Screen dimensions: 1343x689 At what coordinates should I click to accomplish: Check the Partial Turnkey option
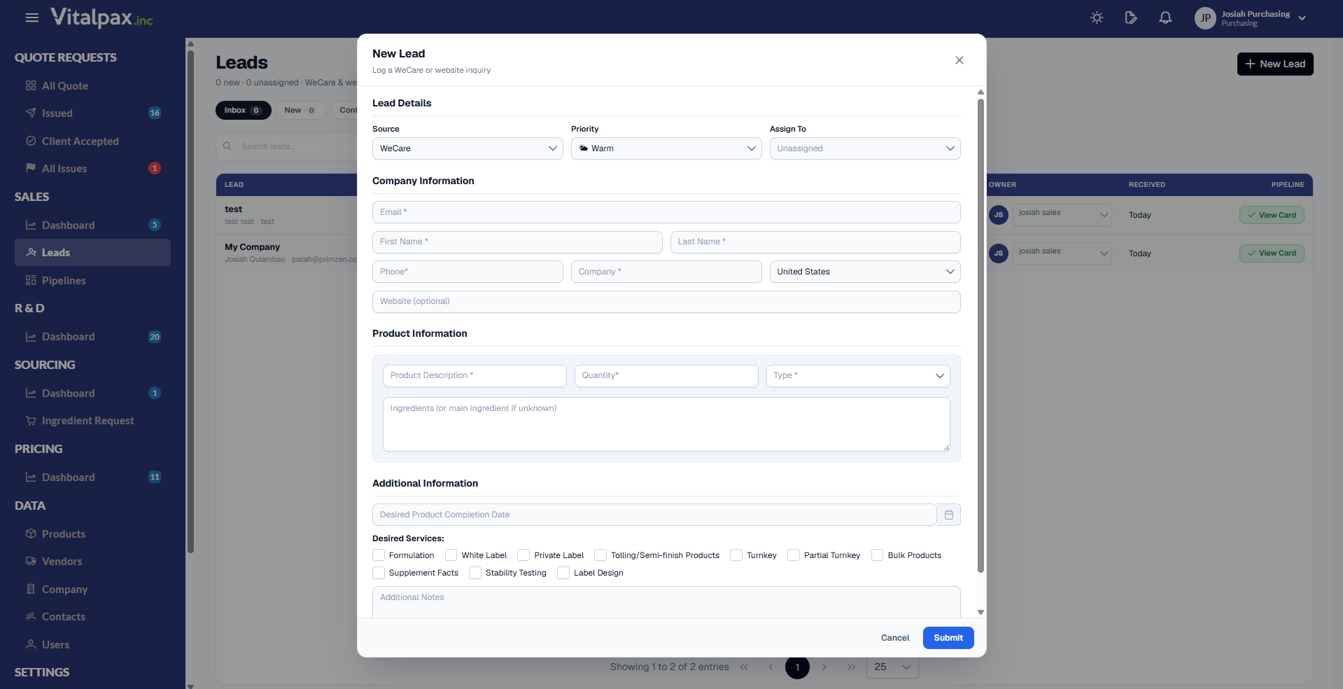tap(794, 555)
